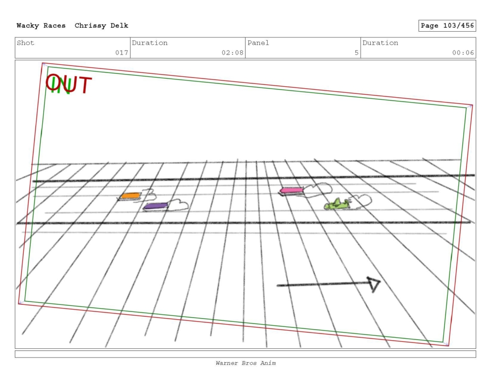Select the 'Panel' header label
Image resolution: width=491 pixels, height=380 pixels.
tap(258, 43)
